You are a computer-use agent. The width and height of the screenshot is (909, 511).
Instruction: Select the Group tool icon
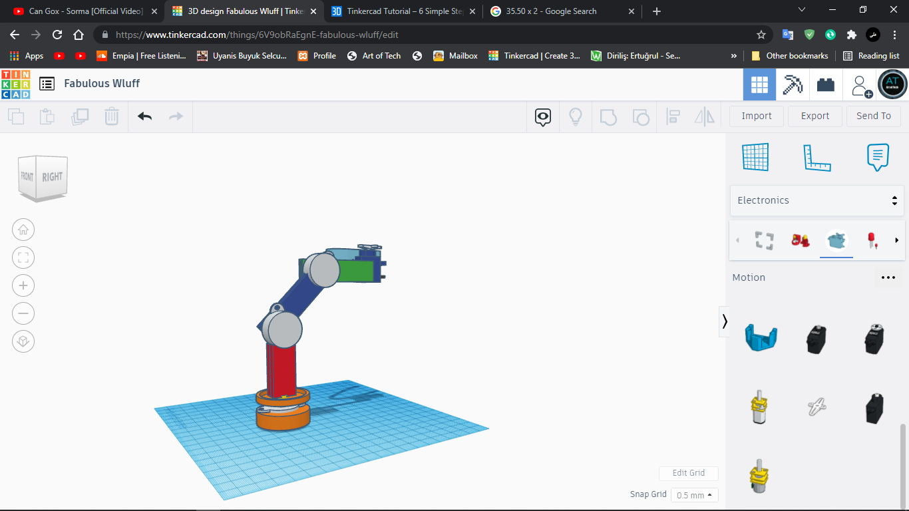click(x=608, y=116)
